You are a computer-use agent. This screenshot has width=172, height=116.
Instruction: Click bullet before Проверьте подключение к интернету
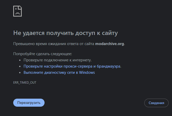click(20, 60)
